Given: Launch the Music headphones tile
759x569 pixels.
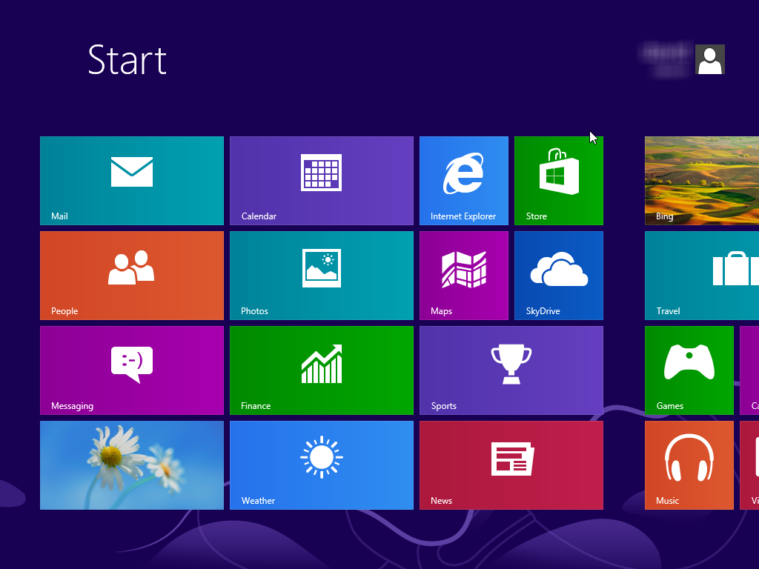Looking at the screenshot, I should pyautogui.click(x=689, y=465).
